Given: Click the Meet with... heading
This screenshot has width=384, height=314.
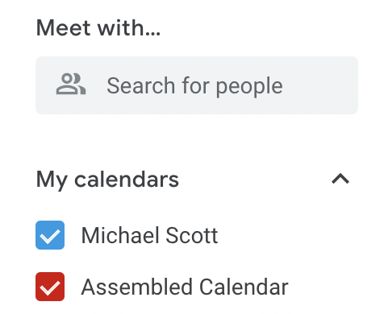Looking at the screenshot, I should point(98,27).
